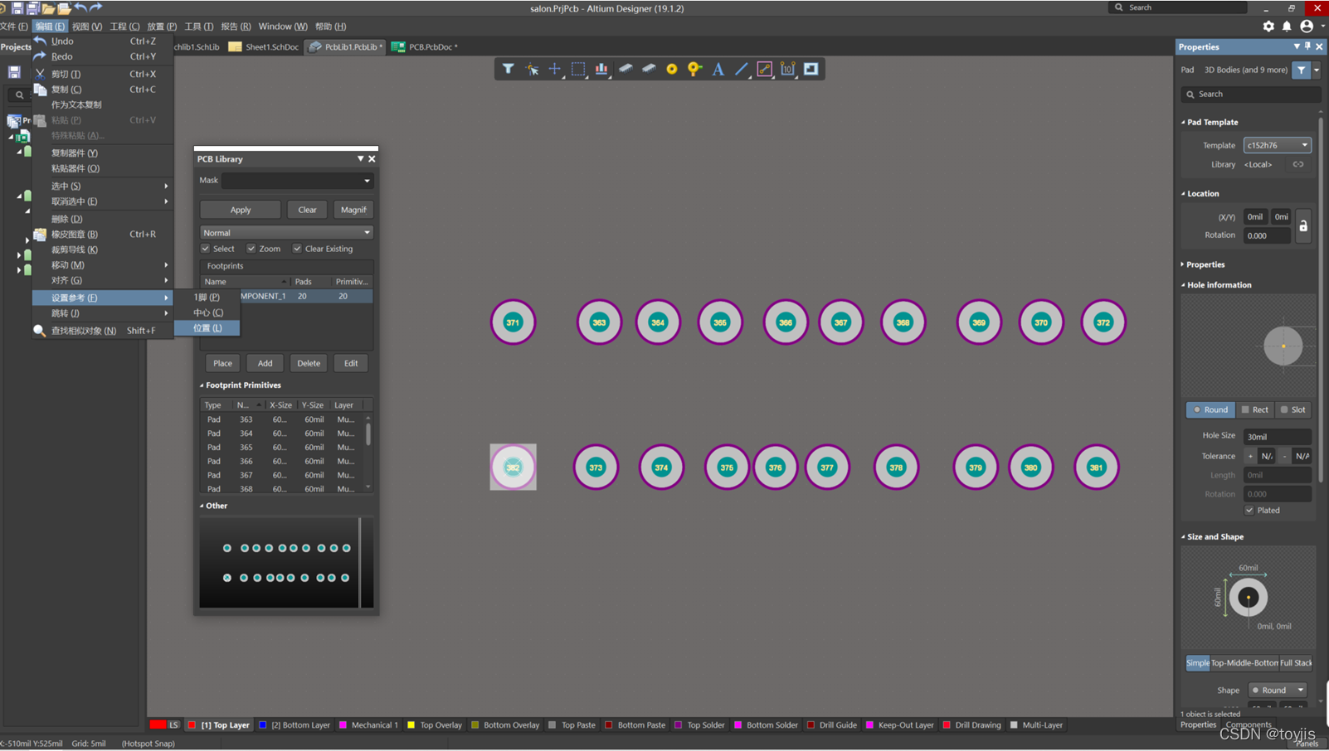Click the selection filter funnel icon
The height and width of the screenshot is (751, 1329).
tap(508, 69)
